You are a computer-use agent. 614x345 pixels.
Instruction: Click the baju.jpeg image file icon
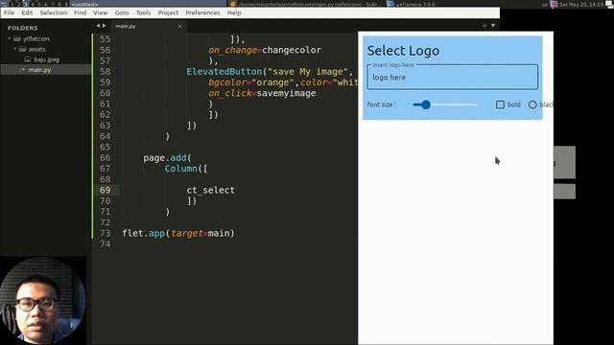pos(28,59)
